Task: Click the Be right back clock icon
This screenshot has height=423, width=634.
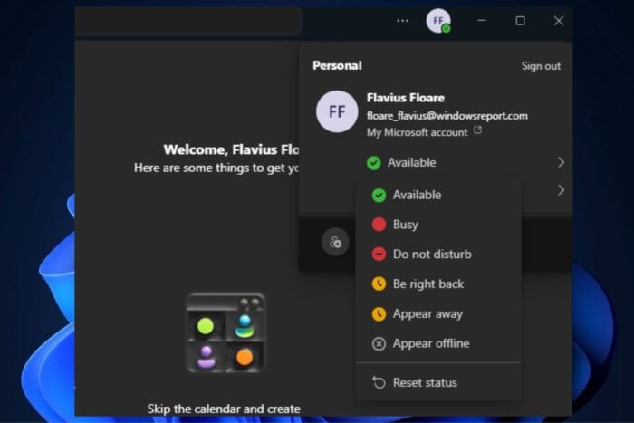Action: pos(379,284)
